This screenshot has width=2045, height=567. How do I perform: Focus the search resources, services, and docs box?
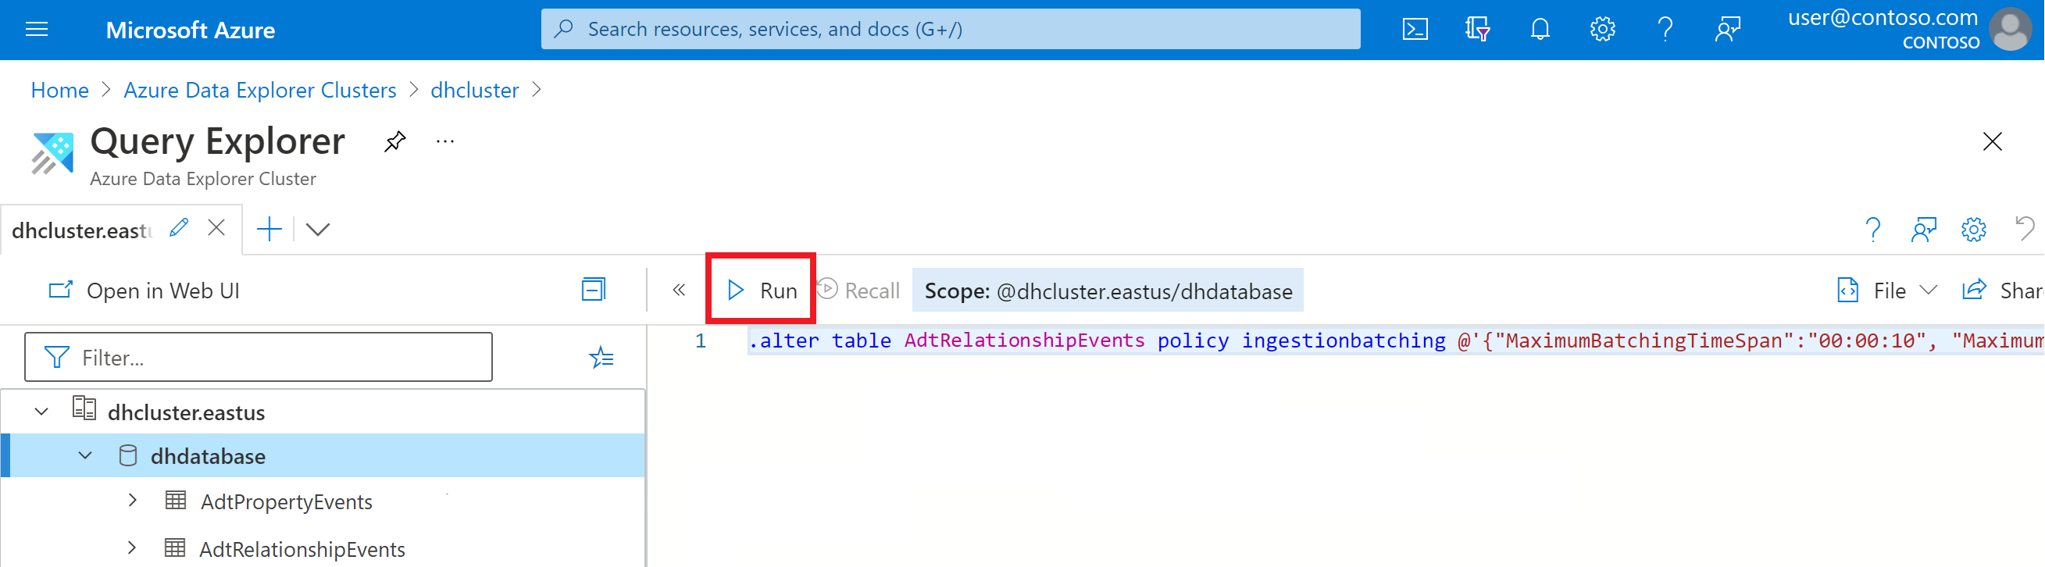pos(951,30)
